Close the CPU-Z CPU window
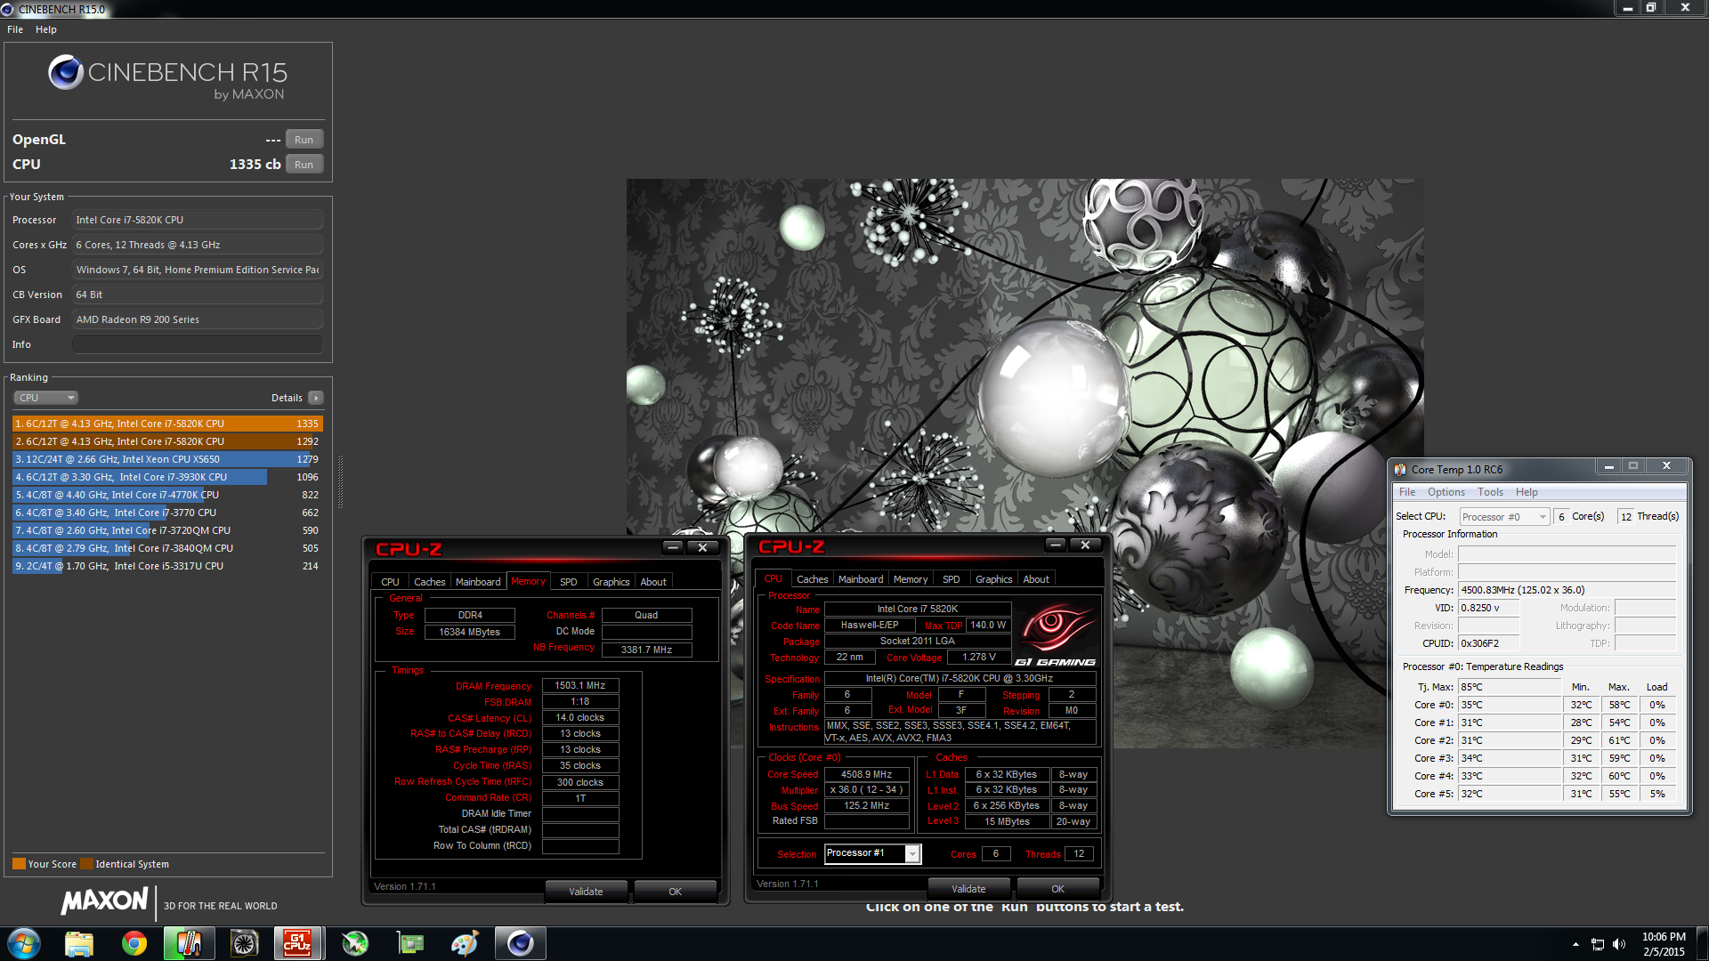Image resolution: width=1709 pixels, height=961 pixels. point(1085,545)
